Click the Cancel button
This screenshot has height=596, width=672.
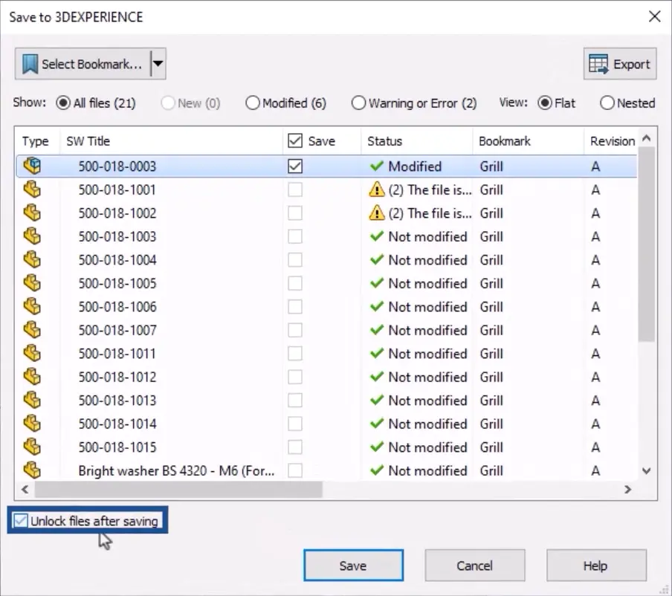coord(475,566)
